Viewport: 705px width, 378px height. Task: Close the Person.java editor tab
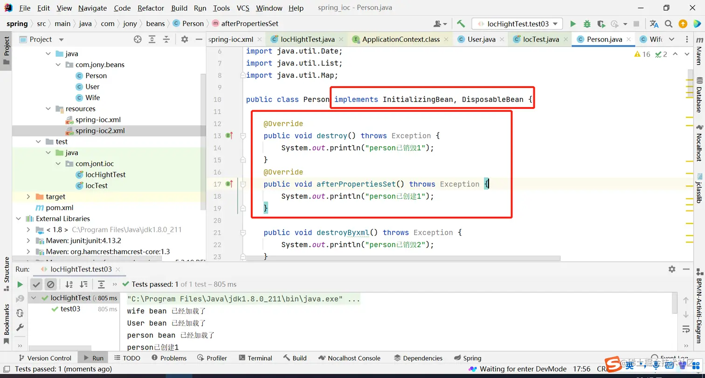click(x=629, y=40)
